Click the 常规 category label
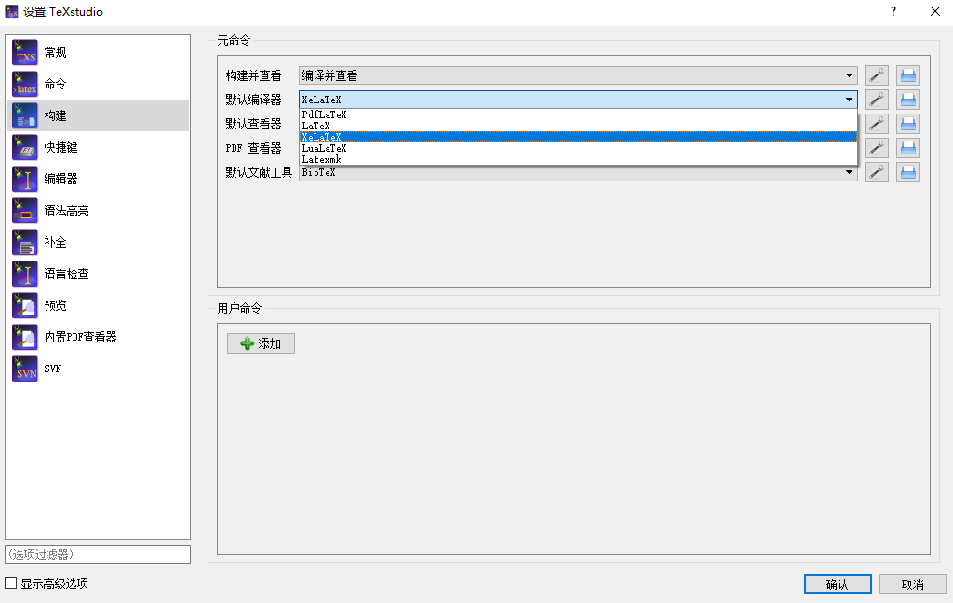The width and height of the screenshot is (953, 603). coord(55,52)
